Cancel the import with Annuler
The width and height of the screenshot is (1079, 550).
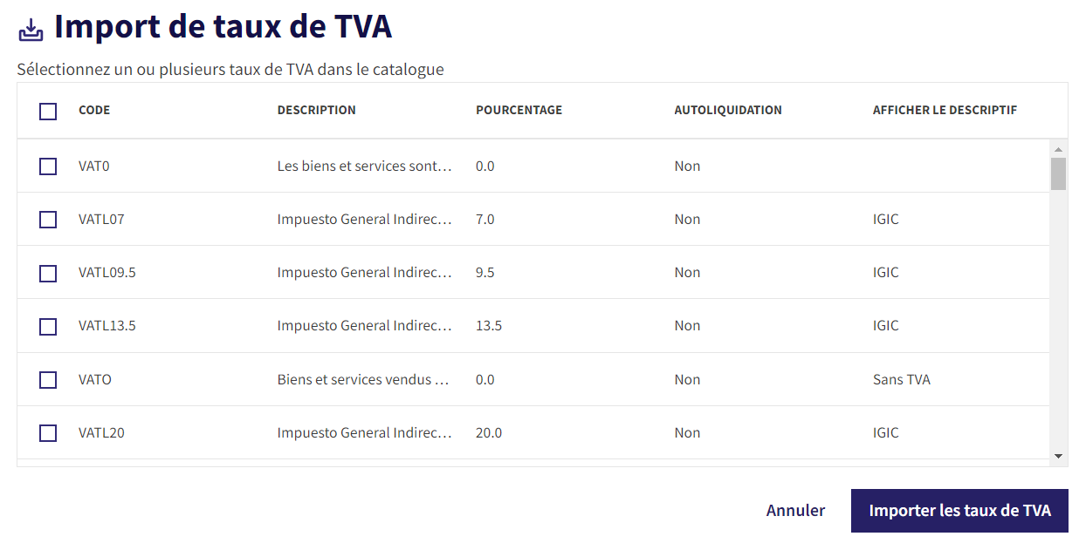795,511
